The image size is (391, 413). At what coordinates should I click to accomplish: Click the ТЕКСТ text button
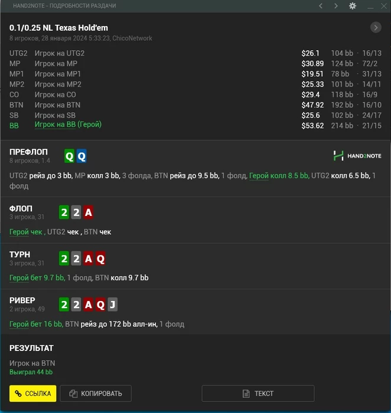[258, 394]
